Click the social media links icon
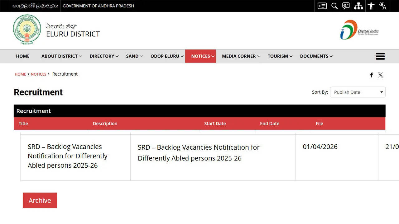 (x=346, y=6)
